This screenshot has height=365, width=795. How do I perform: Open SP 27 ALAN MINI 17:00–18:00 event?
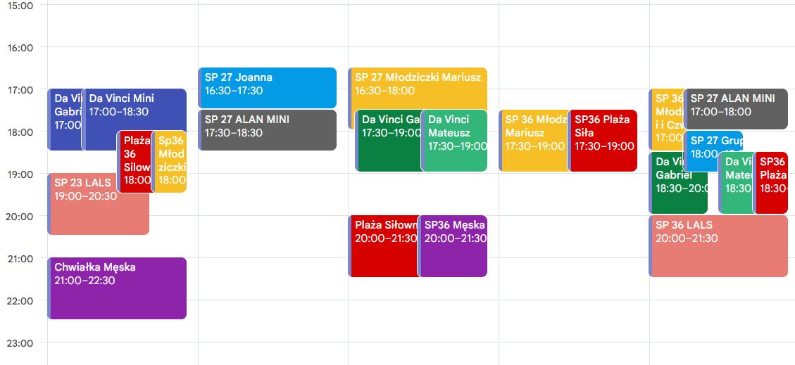(735, 109)
